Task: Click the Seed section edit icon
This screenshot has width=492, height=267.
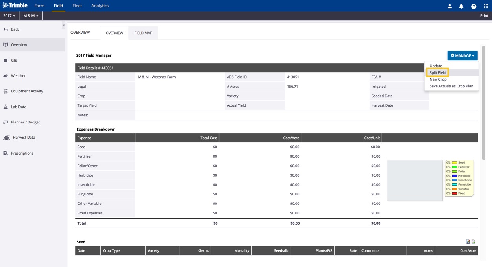Action: (468, 242)
